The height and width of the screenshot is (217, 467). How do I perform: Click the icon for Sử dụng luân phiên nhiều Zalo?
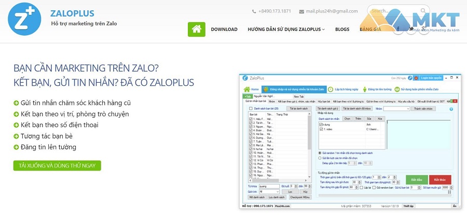coord(397,89)
